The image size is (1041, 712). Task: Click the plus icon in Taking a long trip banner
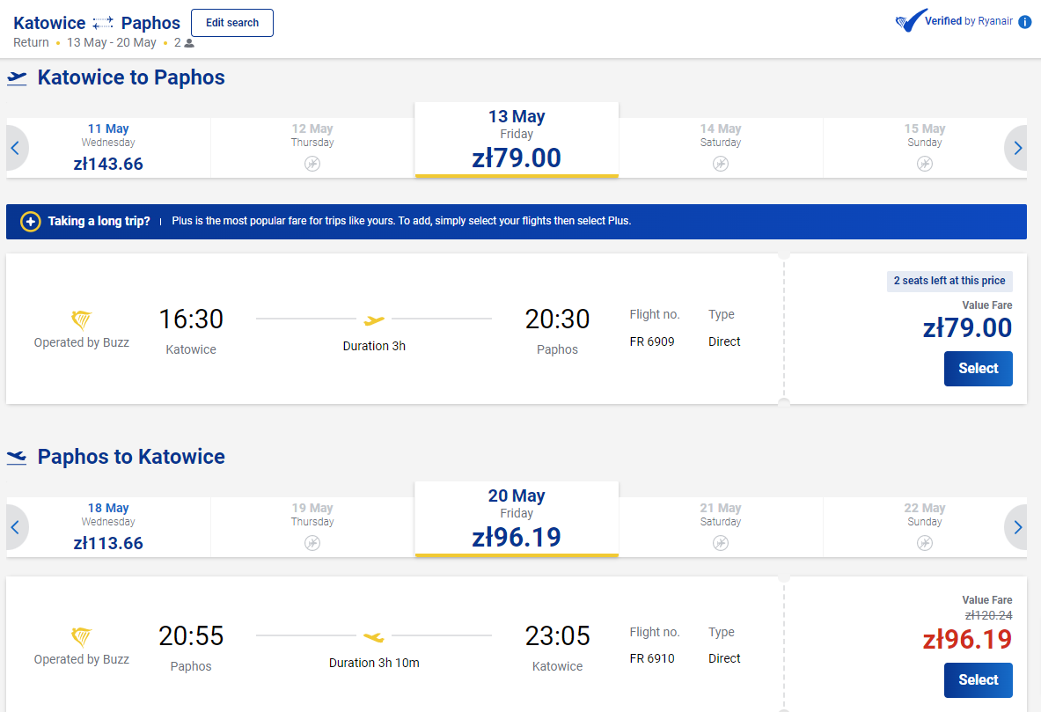click(30, 221)
